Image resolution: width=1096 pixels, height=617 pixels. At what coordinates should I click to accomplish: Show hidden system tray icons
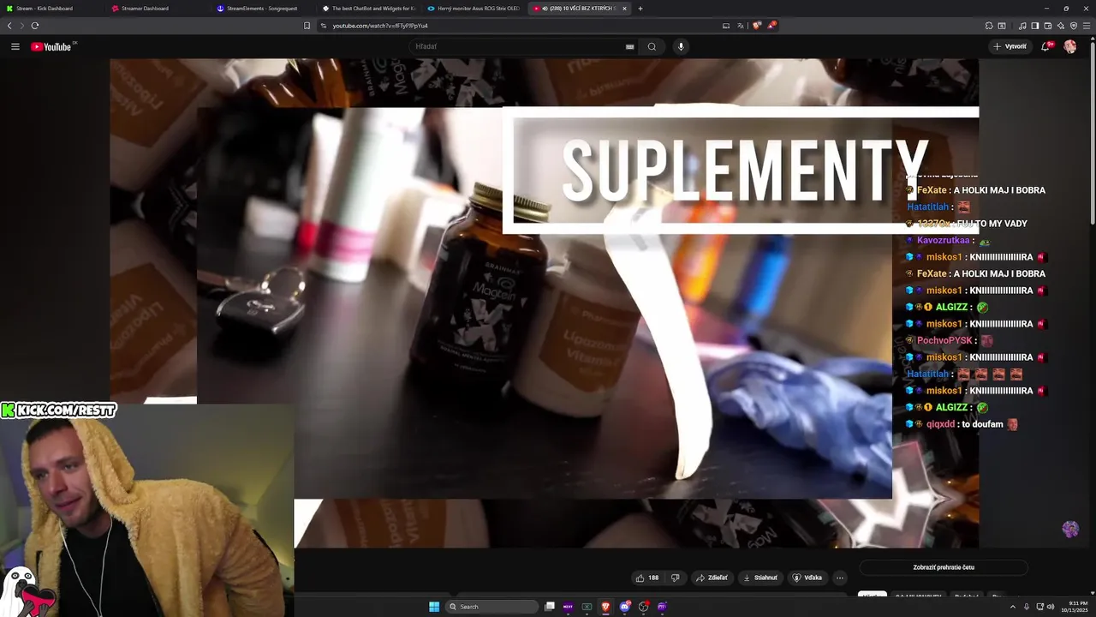pos(1013,607)
